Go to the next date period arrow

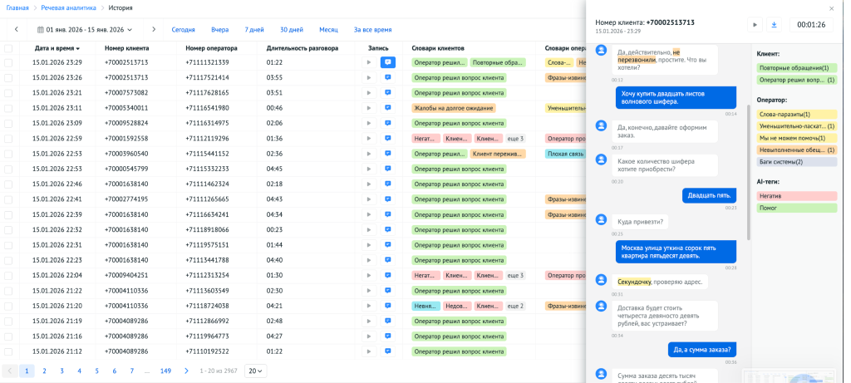(x=153, y=30)
